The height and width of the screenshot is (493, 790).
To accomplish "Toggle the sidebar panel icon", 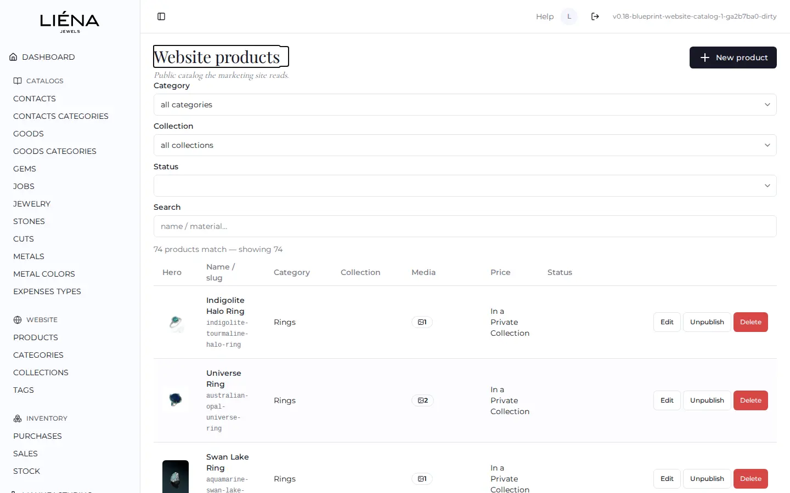I will [x=161, y=16].
